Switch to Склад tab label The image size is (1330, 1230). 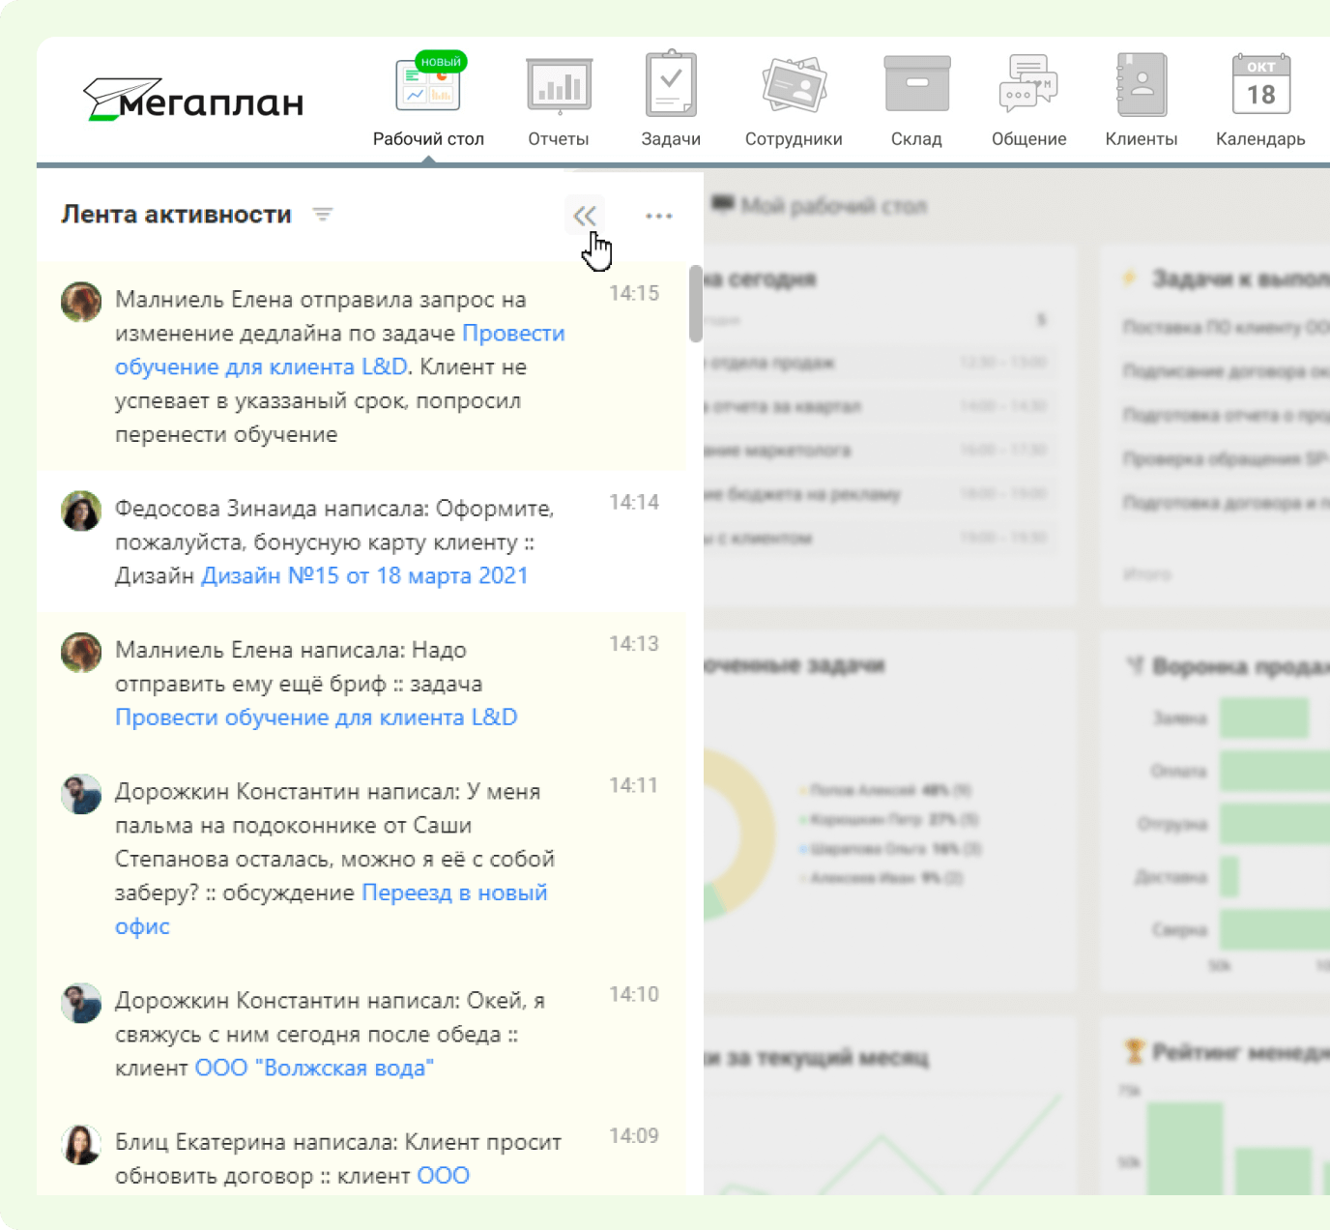pyautogui.click(x=916, y=139)
